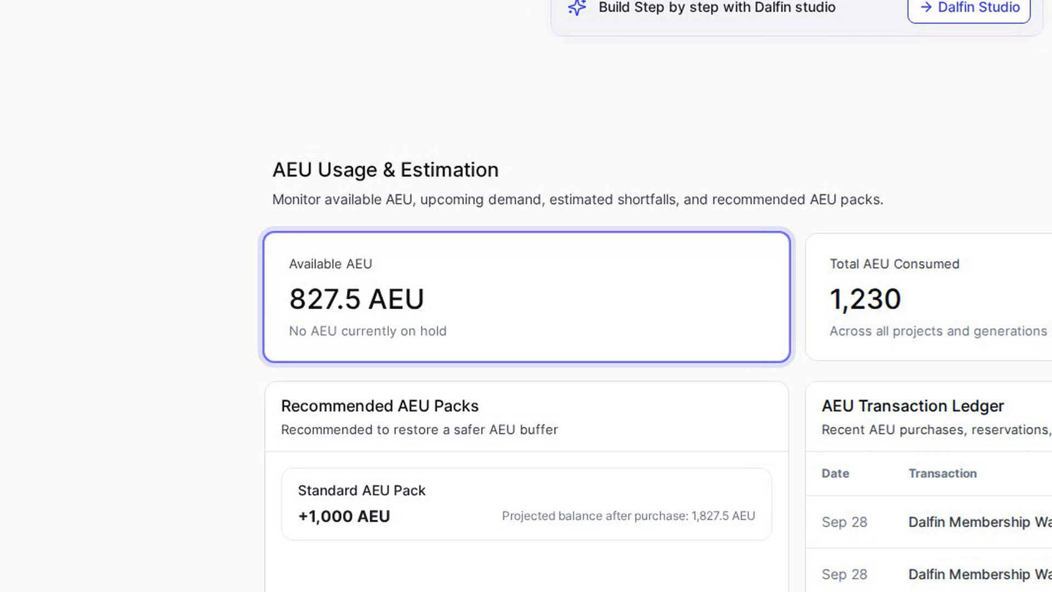This screenshot has width=1052, height=592.
Task: Click 'Recommended to restore a safer AEU buffer'
Action: pyautogui.click(x=419, y=430)
